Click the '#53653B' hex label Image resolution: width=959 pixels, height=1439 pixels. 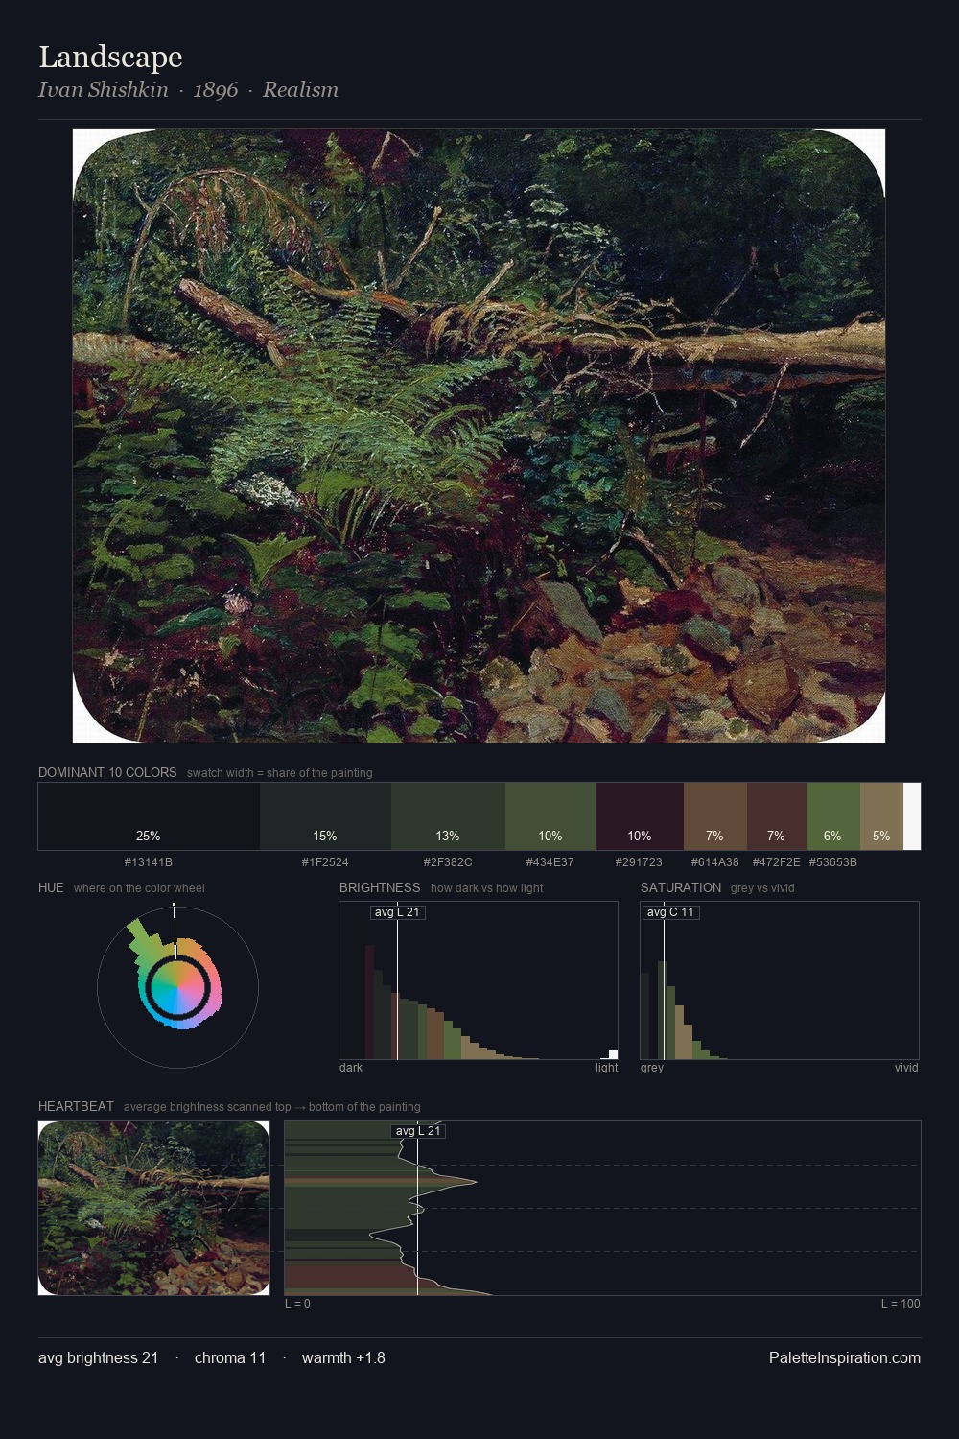pyautogui.click(x=833, y=862)
